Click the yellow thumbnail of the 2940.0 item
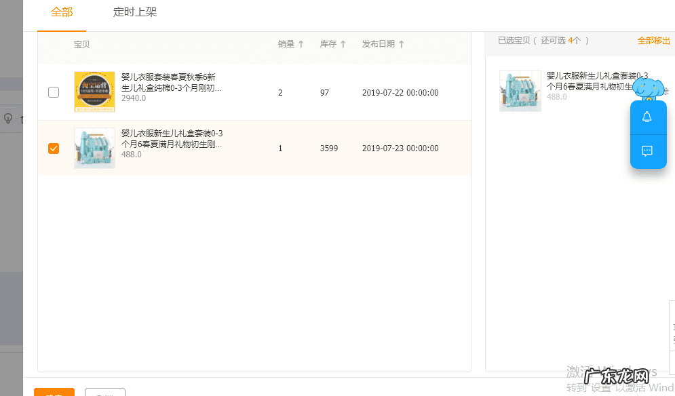The width and height of the screenshot is (675, 396). tap(94, 92)
